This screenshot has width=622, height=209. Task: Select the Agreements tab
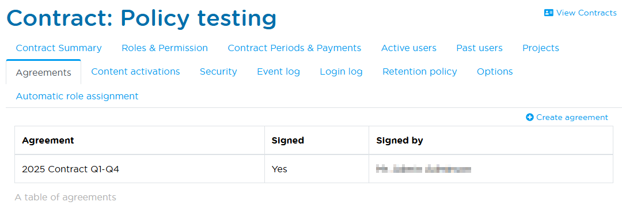pyautogui.click(x=44, y=72)
